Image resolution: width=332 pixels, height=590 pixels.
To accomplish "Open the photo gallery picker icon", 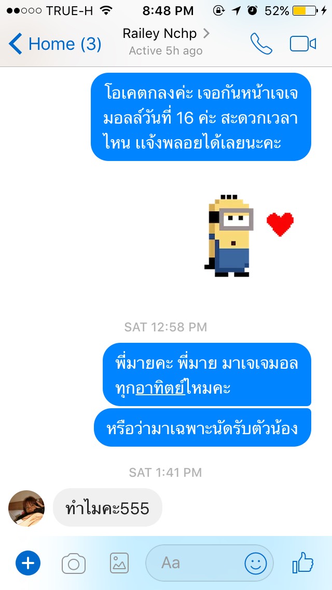I will point(119,564).
